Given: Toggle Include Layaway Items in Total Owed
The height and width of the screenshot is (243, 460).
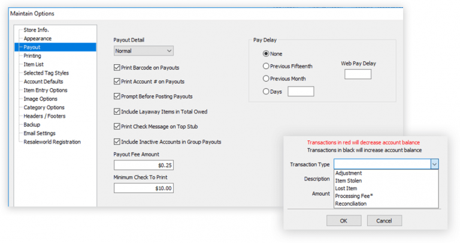Looking at the screenshot, I should point(117,111).
